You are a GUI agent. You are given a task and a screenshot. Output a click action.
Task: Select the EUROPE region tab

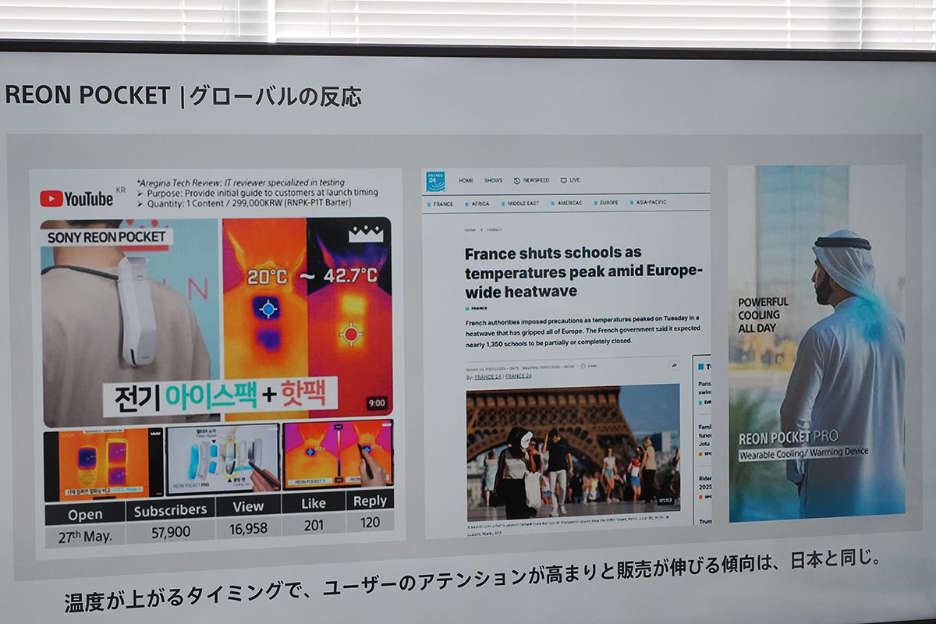(x=607, y=203)
